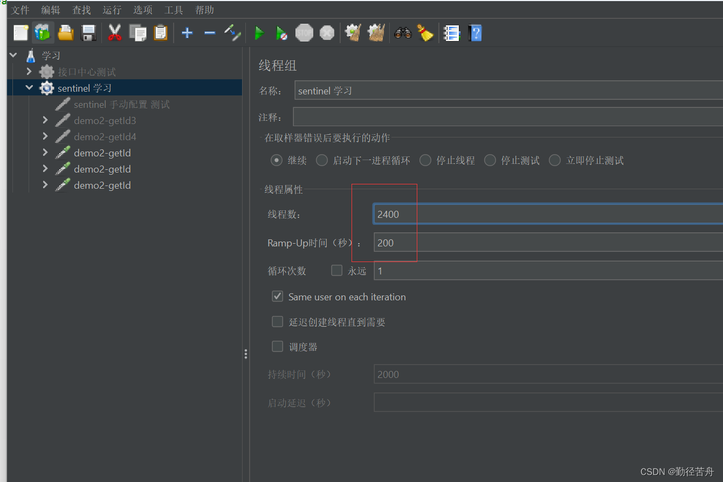Screen dimensions: 723x482
Task: Select the 继续 radio button
Action: tap(277, 160)
